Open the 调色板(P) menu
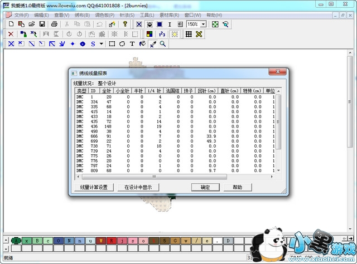357x264 pixels. [x=105, y=15]
